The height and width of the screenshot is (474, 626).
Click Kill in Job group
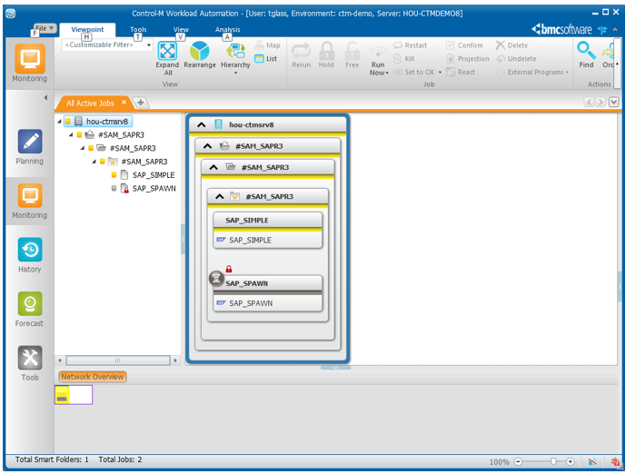(x=404, y=59)
